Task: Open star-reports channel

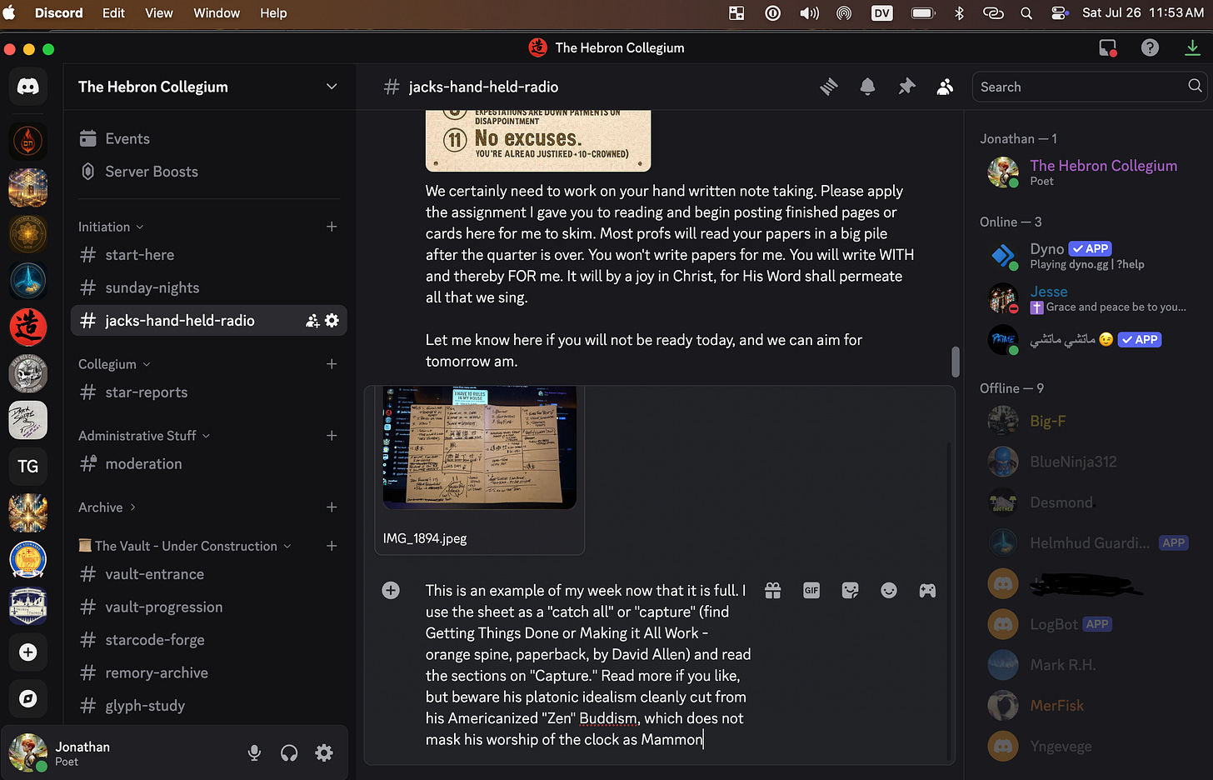Action: tap(208, 392)
